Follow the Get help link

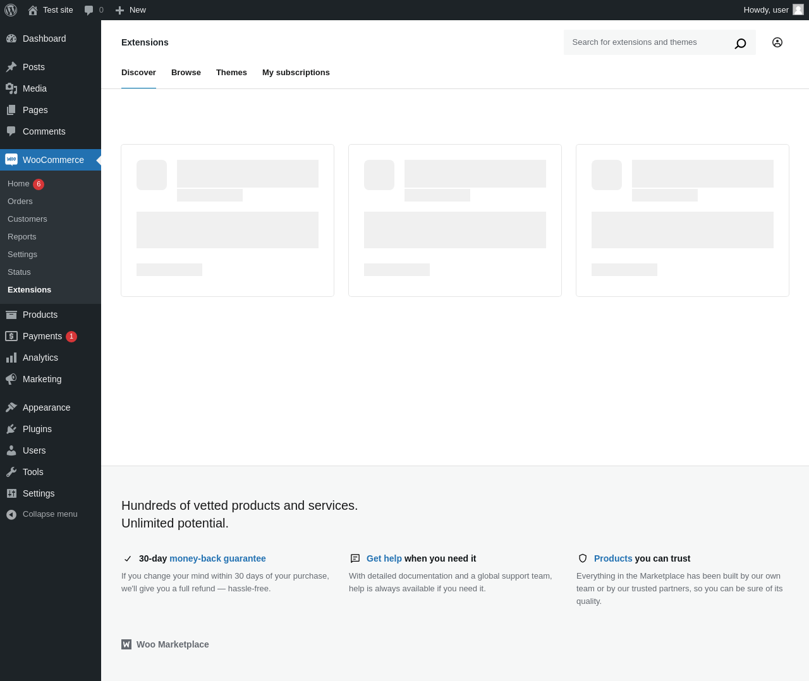[x=384, y=558]
